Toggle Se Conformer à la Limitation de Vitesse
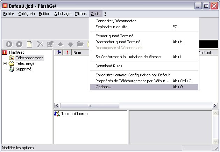This screenshot has height=152, width=220. point(144,57)
